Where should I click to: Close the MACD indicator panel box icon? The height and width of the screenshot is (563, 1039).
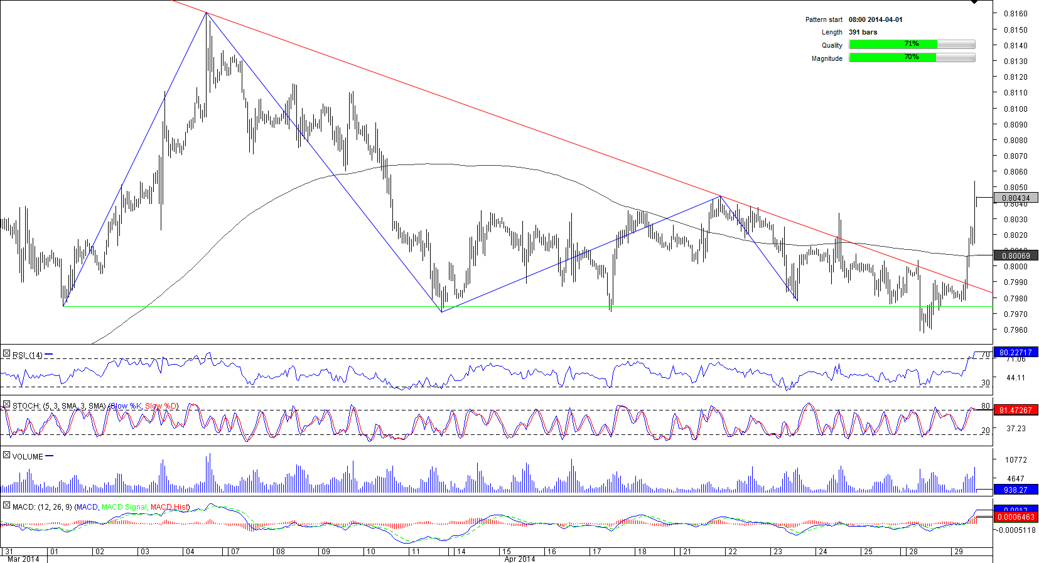click(x=6, y=506)
